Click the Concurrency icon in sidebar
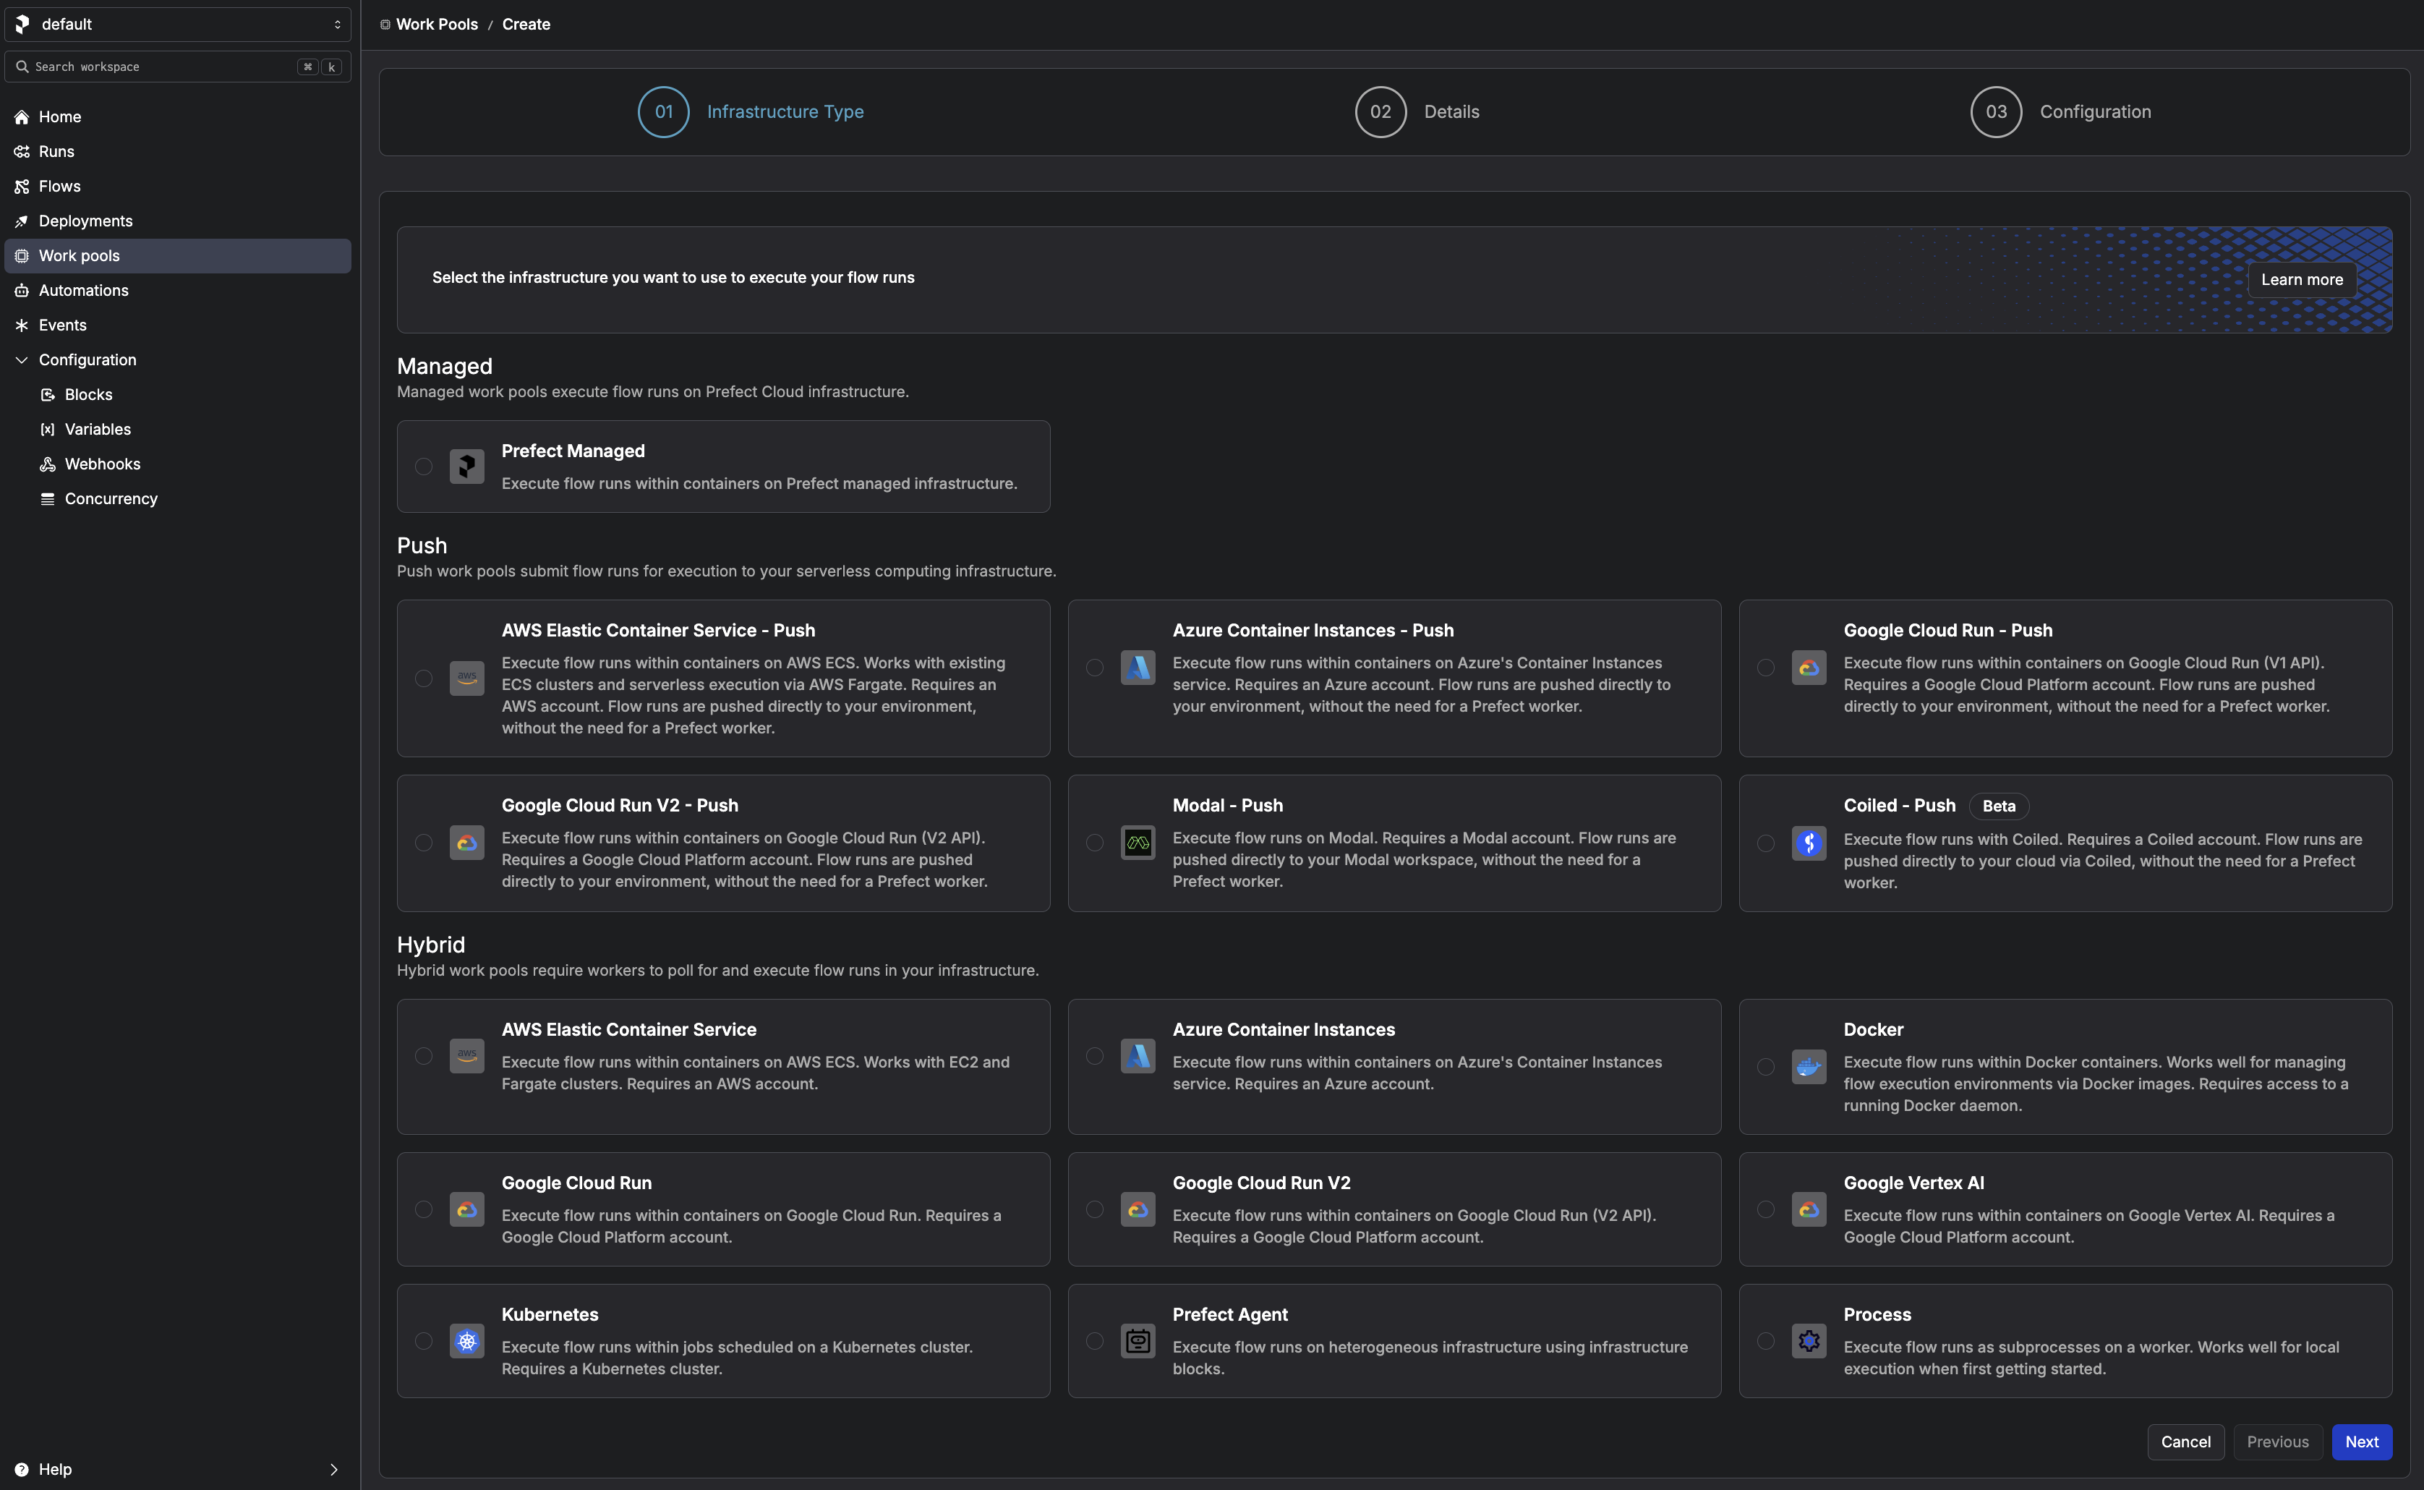Image resolution: width=2424 pixels, height=1490 pixels. coord(47,498)
